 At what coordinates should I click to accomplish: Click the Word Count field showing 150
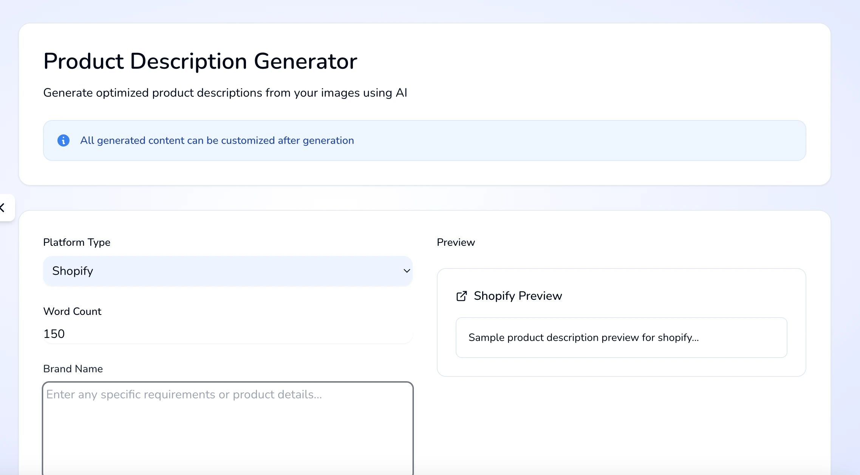[x=228, y=334]
